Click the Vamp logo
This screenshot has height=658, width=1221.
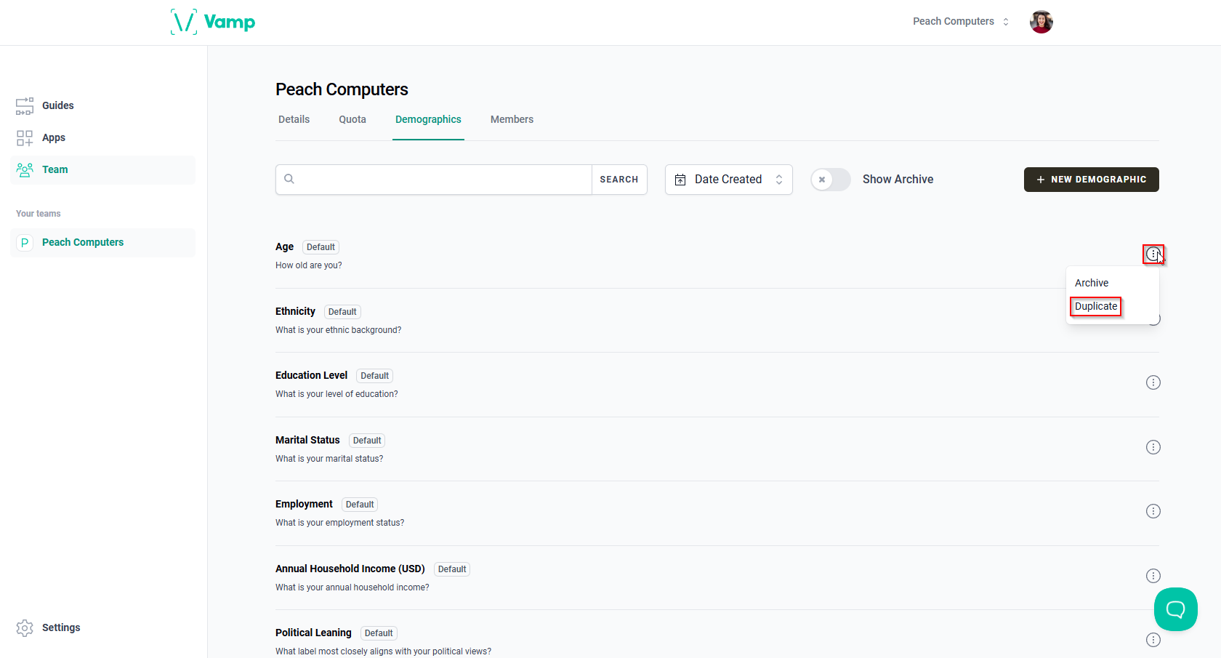pos(213,22)
